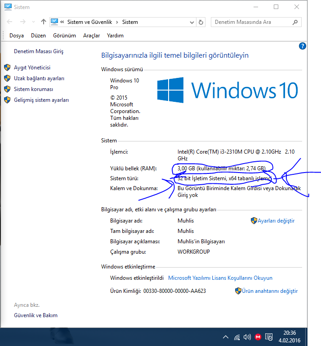The width and height of the screenshot is (321, 346).
Task: Click the Forward navigation arrow
Action: [22, 22]
